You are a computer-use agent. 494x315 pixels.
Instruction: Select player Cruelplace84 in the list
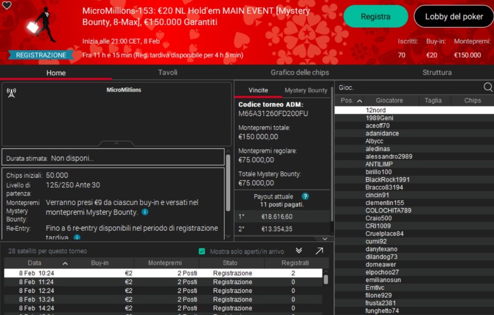pos(414,234)
